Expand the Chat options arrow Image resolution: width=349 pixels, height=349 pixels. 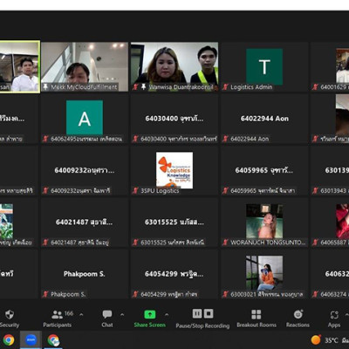[x=122, y=314]
